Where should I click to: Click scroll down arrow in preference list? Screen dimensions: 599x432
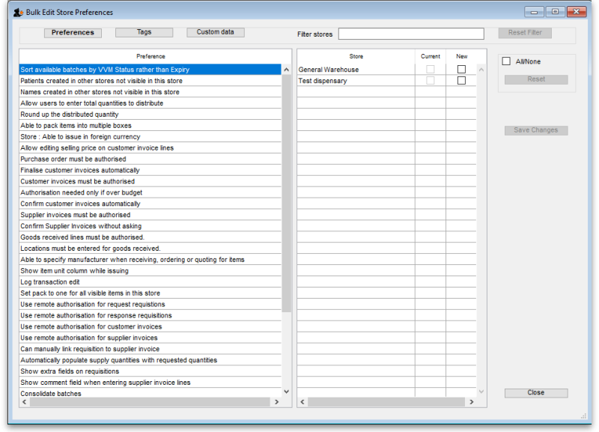(x=286, y=392)
